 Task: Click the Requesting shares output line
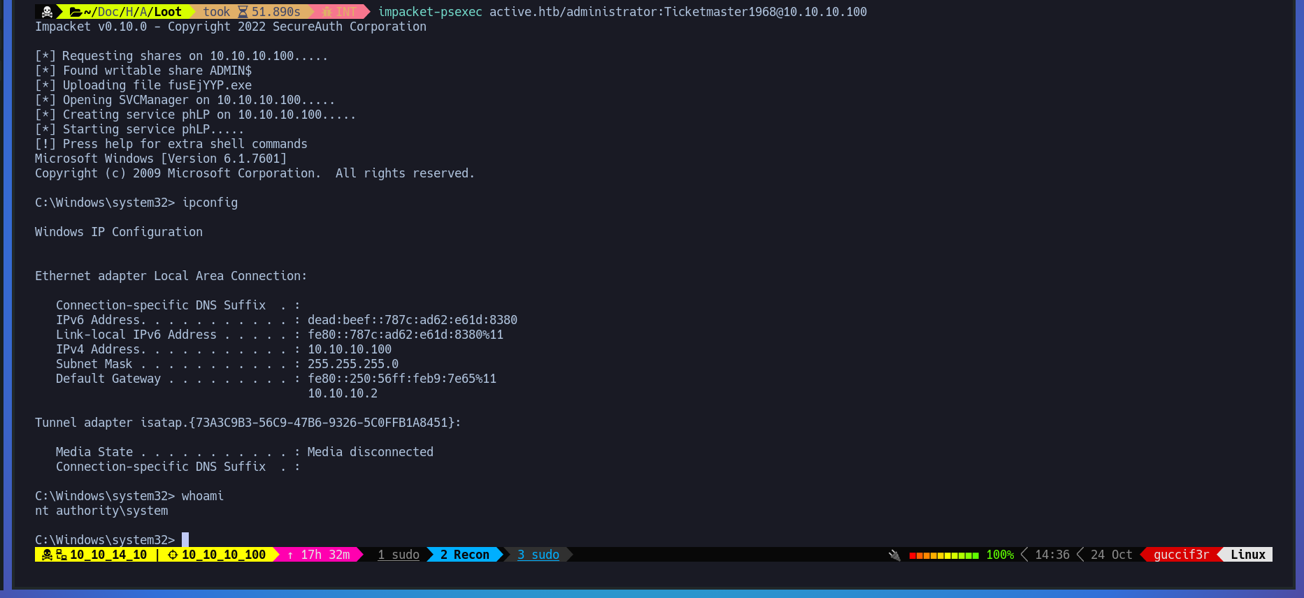(x=181, y=56)
